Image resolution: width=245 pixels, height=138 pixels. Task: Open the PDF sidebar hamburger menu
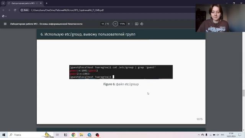(x=5, y=24)
